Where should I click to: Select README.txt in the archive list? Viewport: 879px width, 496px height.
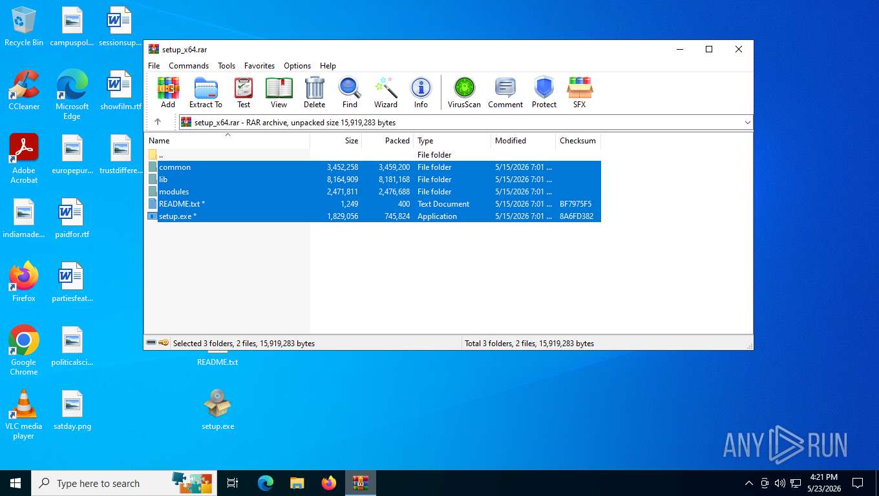pyautogui.click(x=374, y=204)
